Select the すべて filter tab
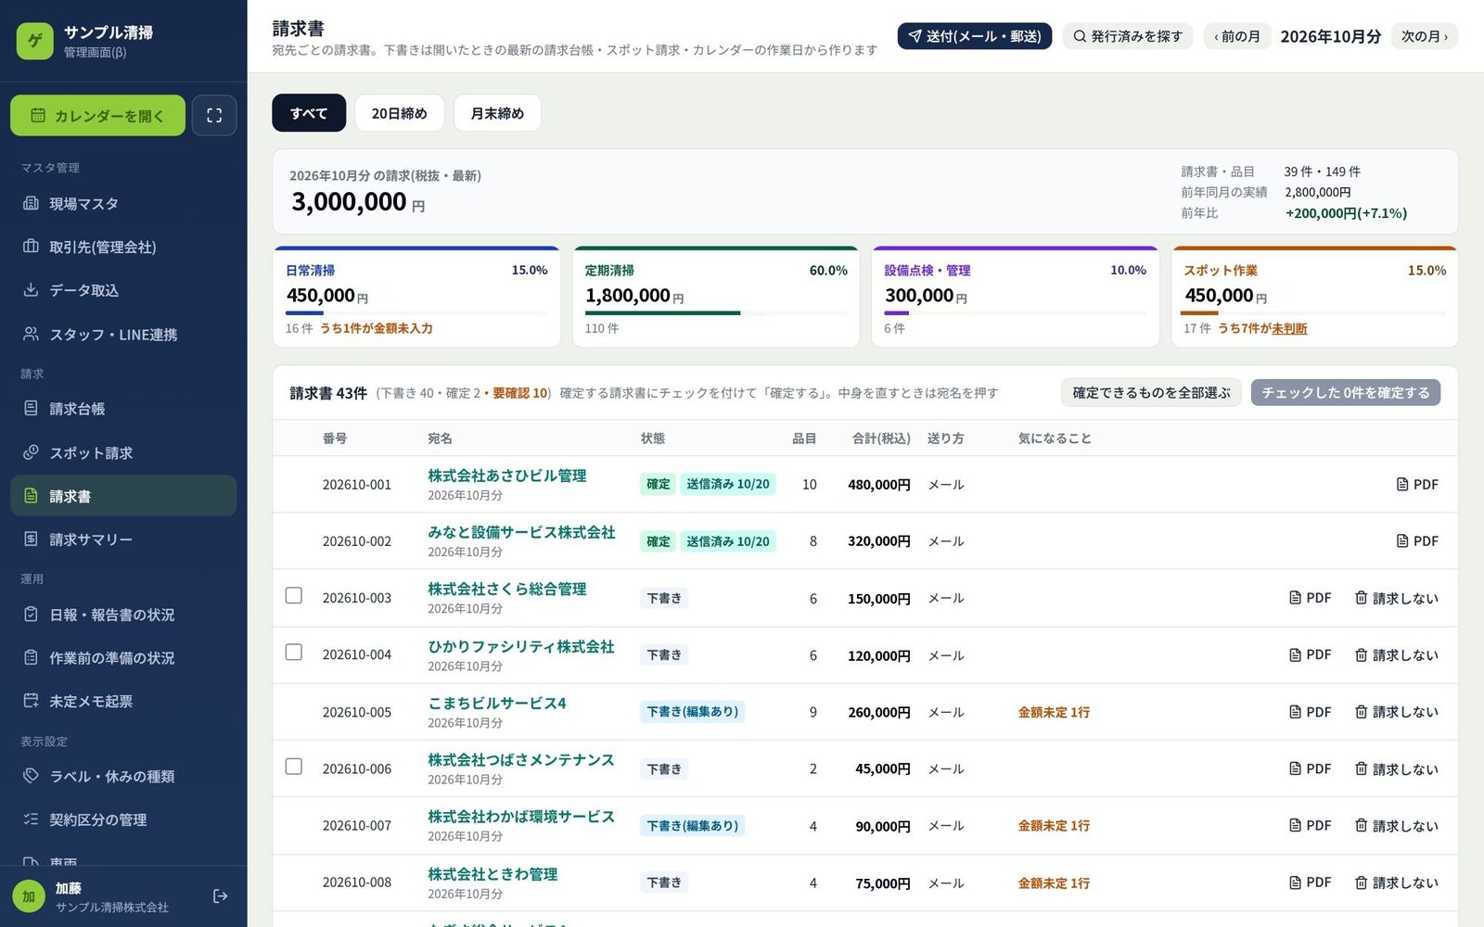Image resolution: width=1484 pixels, height=927 pixels. coord(309,113)
